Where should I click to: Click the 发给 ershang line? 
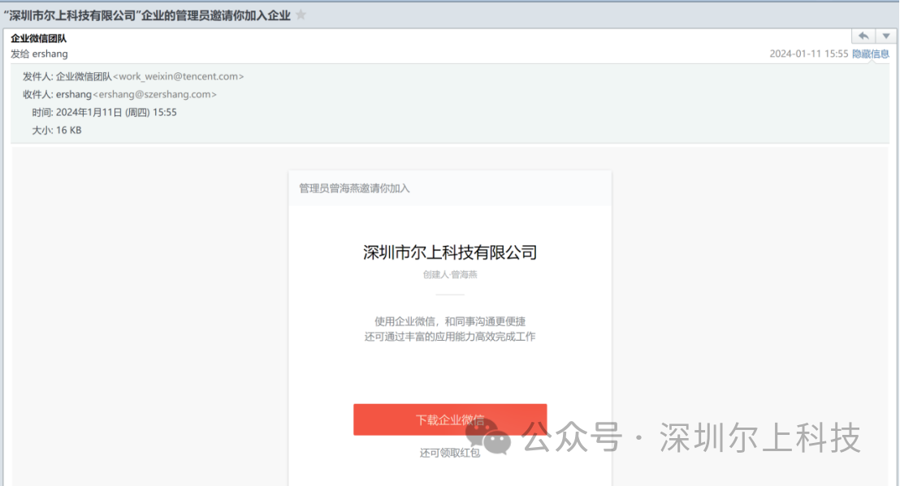(x=39, y=54)
